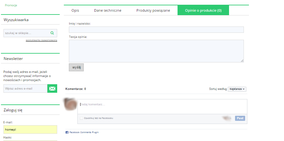
Task: Click the Imię i nazwisko input field
Action: (x=156, y=30)
